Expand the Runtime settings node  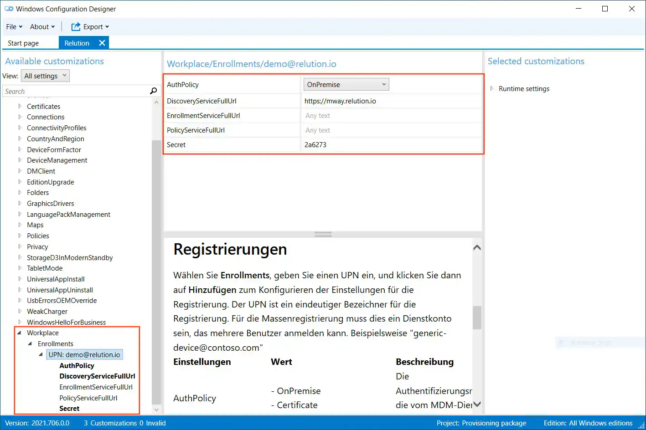[x=492, y=88]
